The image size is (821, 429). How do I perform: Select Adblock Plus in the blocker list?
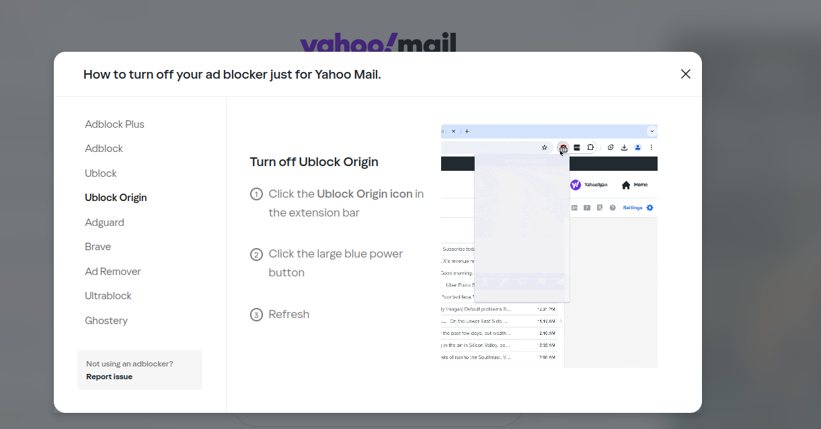(x=114, y=124)
